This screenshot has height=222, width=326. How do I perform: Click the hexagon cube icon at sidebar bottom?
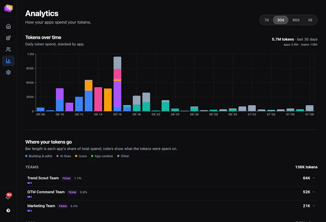click(8, 210)
